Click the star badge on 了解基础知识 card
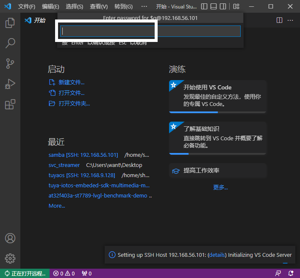300x278 pixels. click(174, 126)
